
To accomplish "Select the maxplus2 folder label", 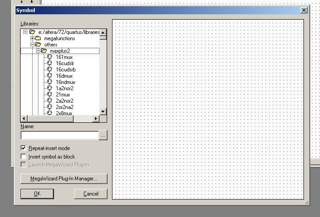I will click(60, 51).
